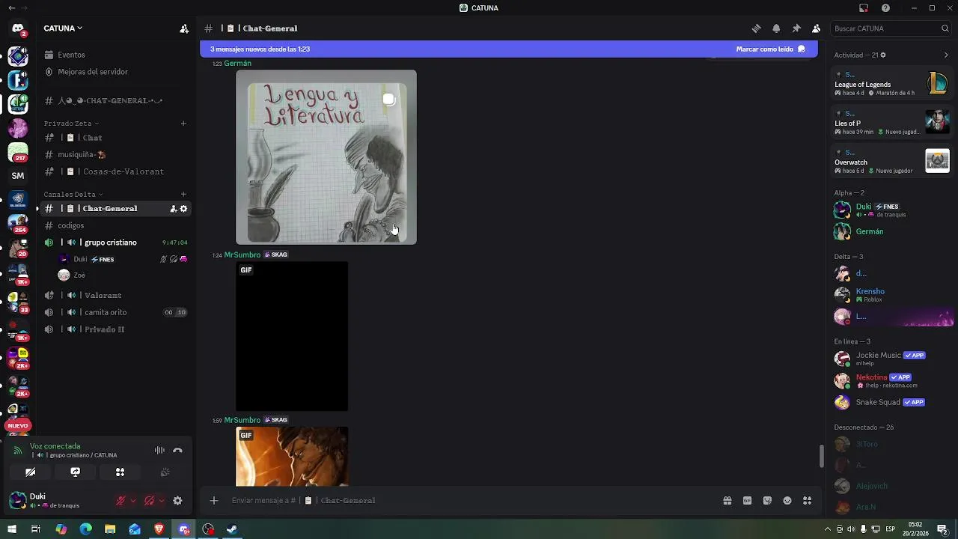Open Steam from the taskbar

click(232, 529)
